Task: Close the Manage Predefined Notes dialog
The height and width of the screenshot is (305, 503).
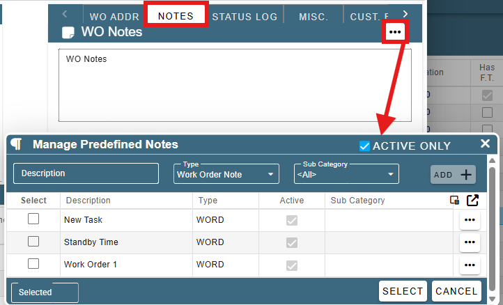Action: tap(485, 143)
